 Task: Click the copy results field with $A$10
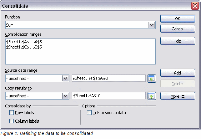[x=109, y=95]
